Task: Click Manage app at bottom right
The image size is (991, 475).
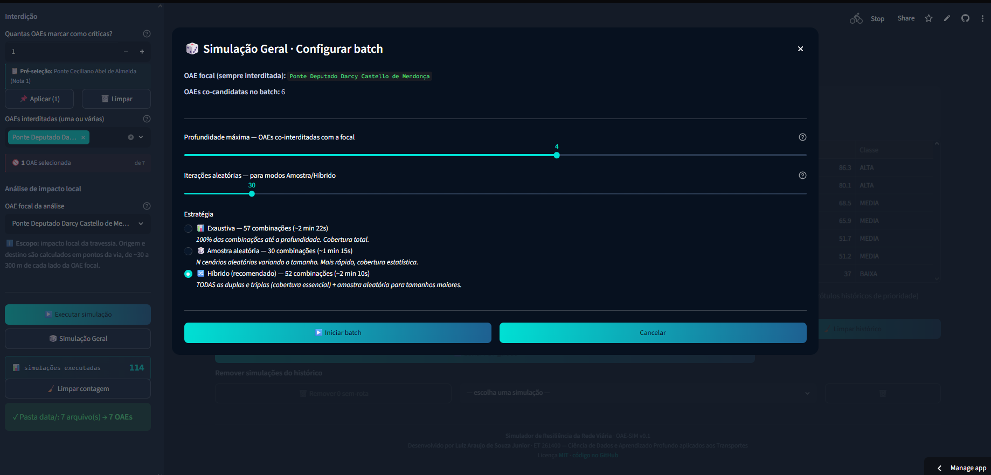Action: pos(968,468)
